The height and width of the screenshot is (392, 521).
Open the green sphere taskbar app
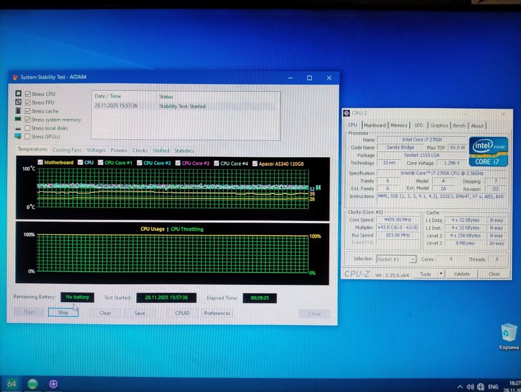pyautogui.click(x=33, y=384)
